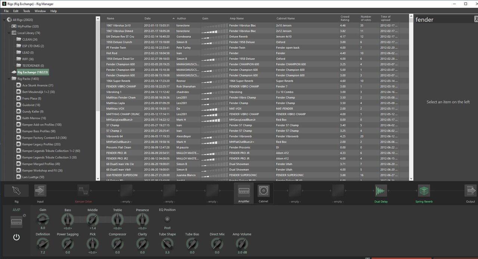Screen dimensions: 478x259
Task: Toggle the EQ Position Post button
Action: point(167,219)
